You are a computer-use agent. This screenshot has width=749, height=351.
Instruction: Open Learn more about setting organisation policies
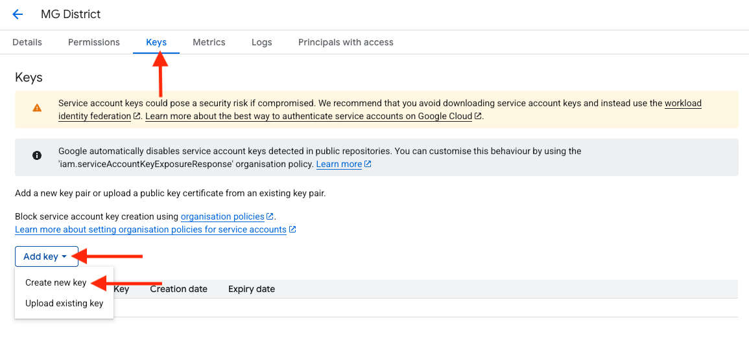(x=150, y=230)
